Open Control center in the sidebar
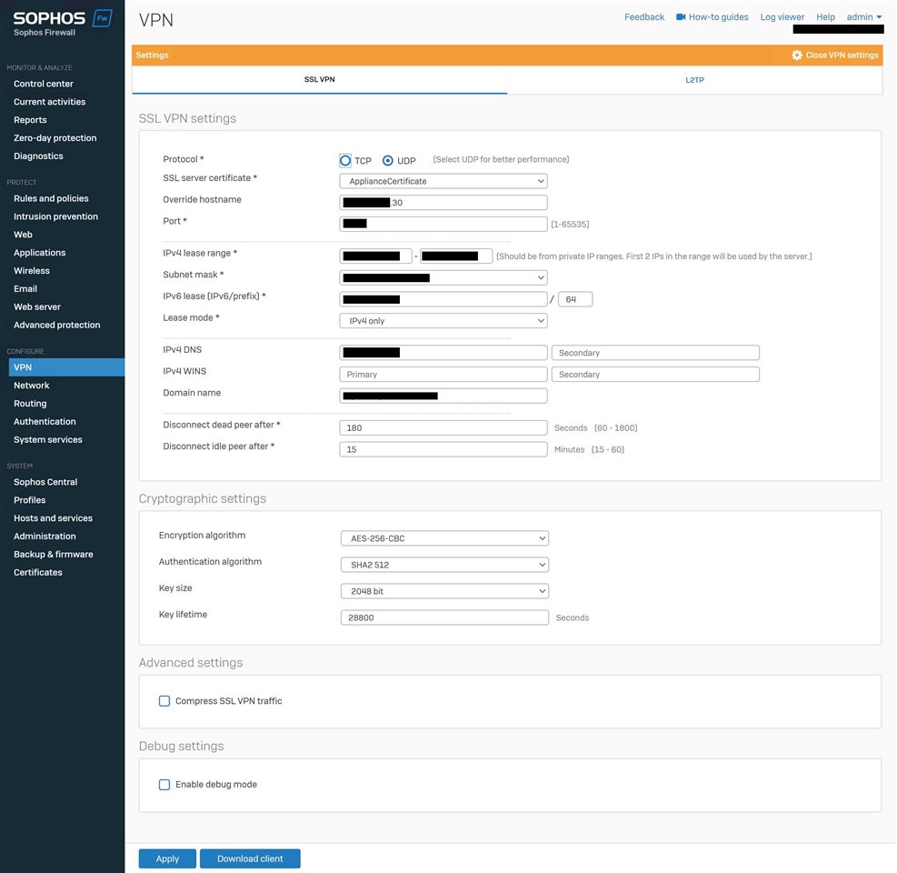Image resolution: width=897 pixels, height=873 pixels. (x=44, y=84)
